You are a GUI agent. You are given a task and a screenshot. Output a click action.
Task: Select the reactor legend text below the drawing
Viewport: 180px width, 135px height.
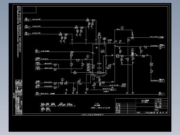point(100,106)
